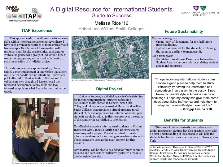Click the quote beginning 'I hope incoming international students'
Viewport: 223px width, 167px height.
tap(185, 92)
